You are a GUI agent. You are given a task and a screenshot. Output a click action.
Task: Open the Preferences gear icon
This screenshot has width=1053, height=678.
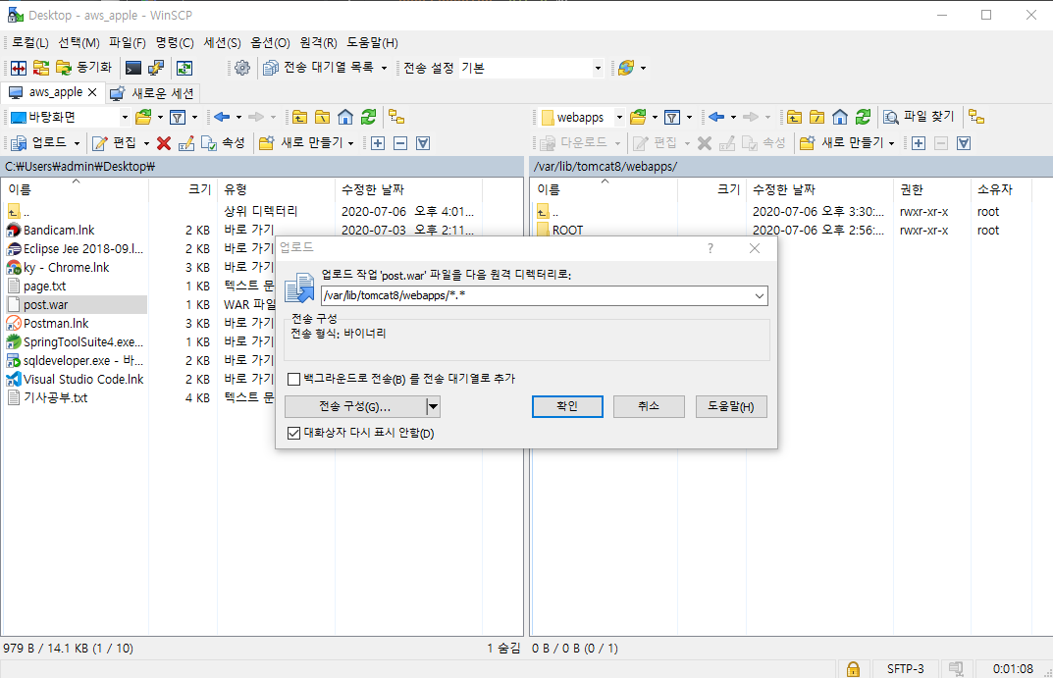pos(242,68)
